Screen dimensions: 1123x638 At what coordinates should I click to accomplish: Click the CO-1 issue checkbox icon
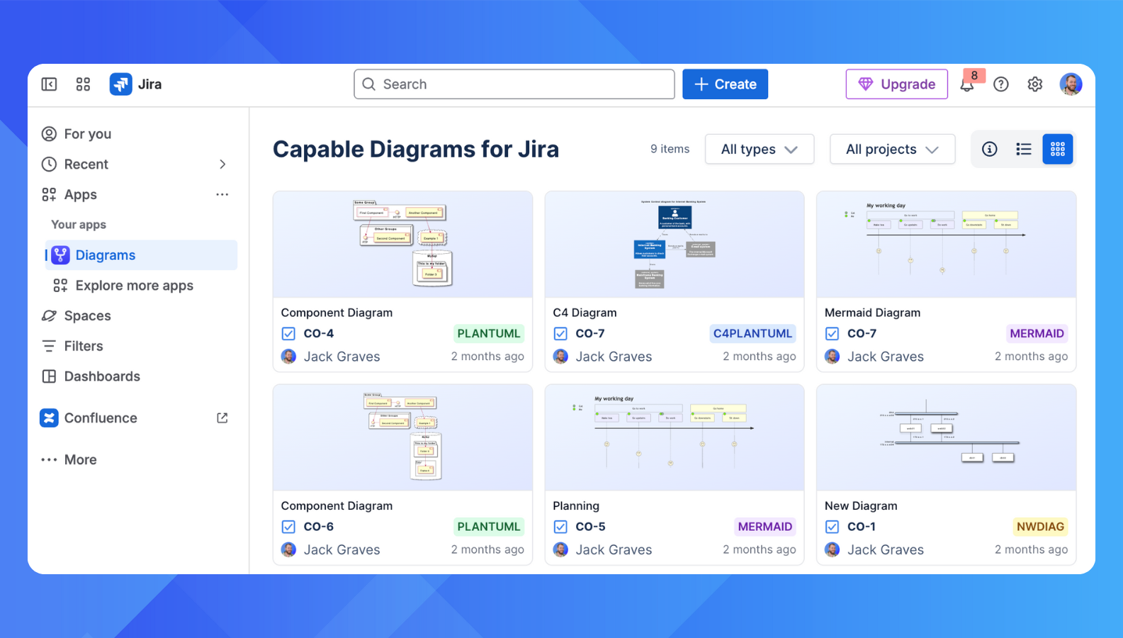click(833, 527)
